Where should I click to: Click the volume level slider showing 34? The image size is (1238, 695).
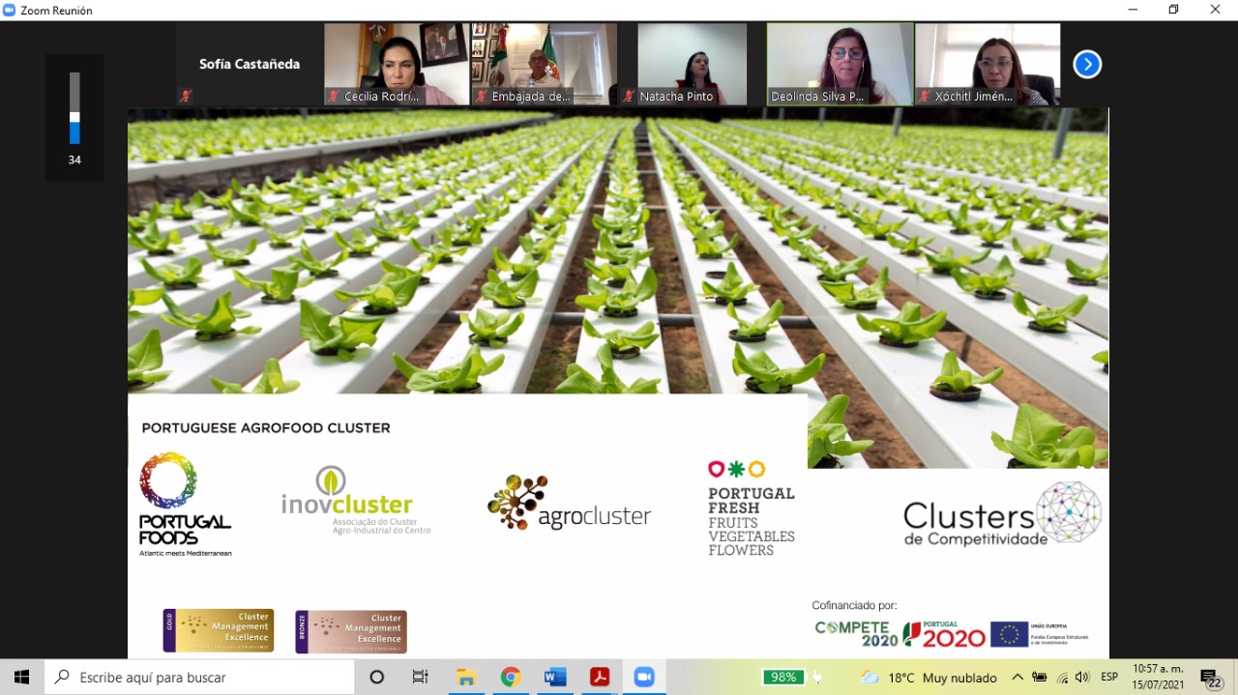[x=74, y=108]
